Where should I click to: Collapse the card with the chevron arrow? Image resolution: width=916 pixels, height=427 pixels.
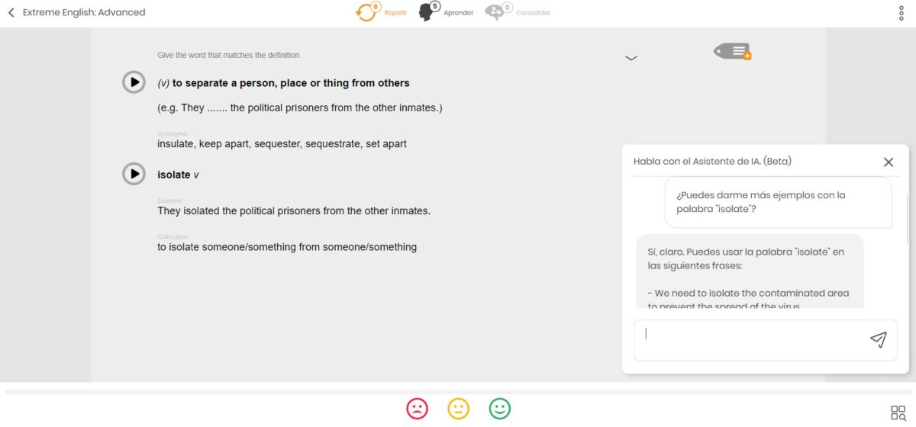631,58
